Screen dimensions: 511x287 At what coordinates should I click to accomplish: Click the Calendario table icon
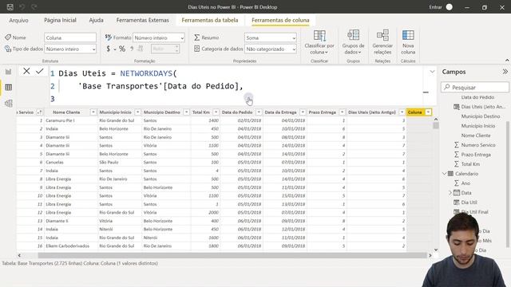click(450, 174)
